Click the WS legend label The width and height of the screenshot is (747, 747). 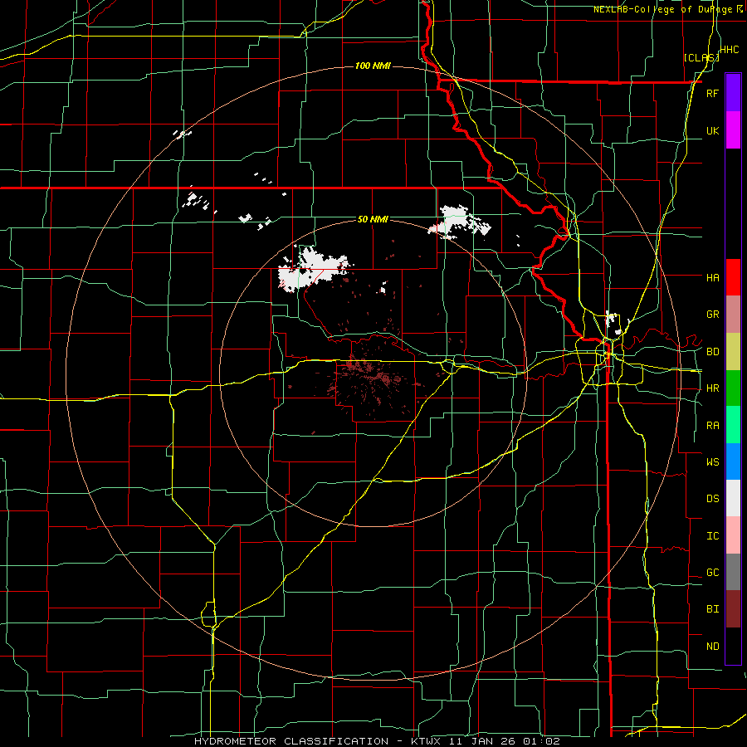[x=712, y=462]
